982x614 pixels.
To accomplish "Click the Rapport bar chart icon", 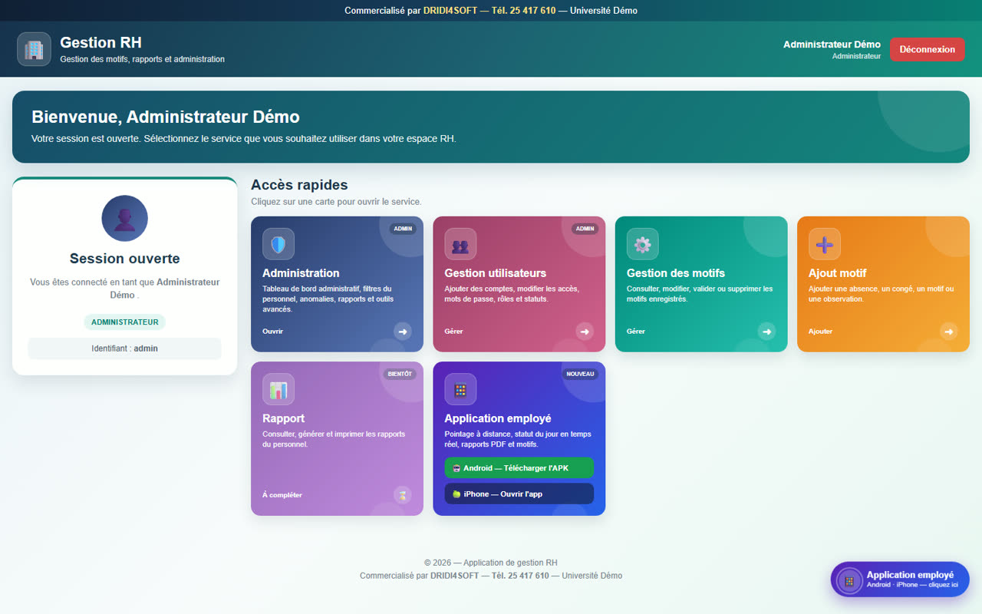I will (x=278, y=389).
